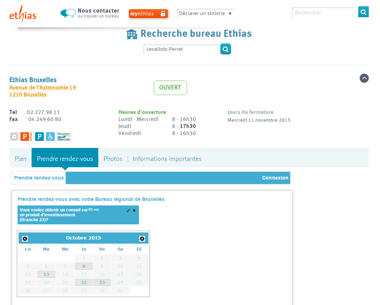The width and height of the screenshot is (380, 305).
Task: Open the myethias login button
Action: (x=148, y=14)
